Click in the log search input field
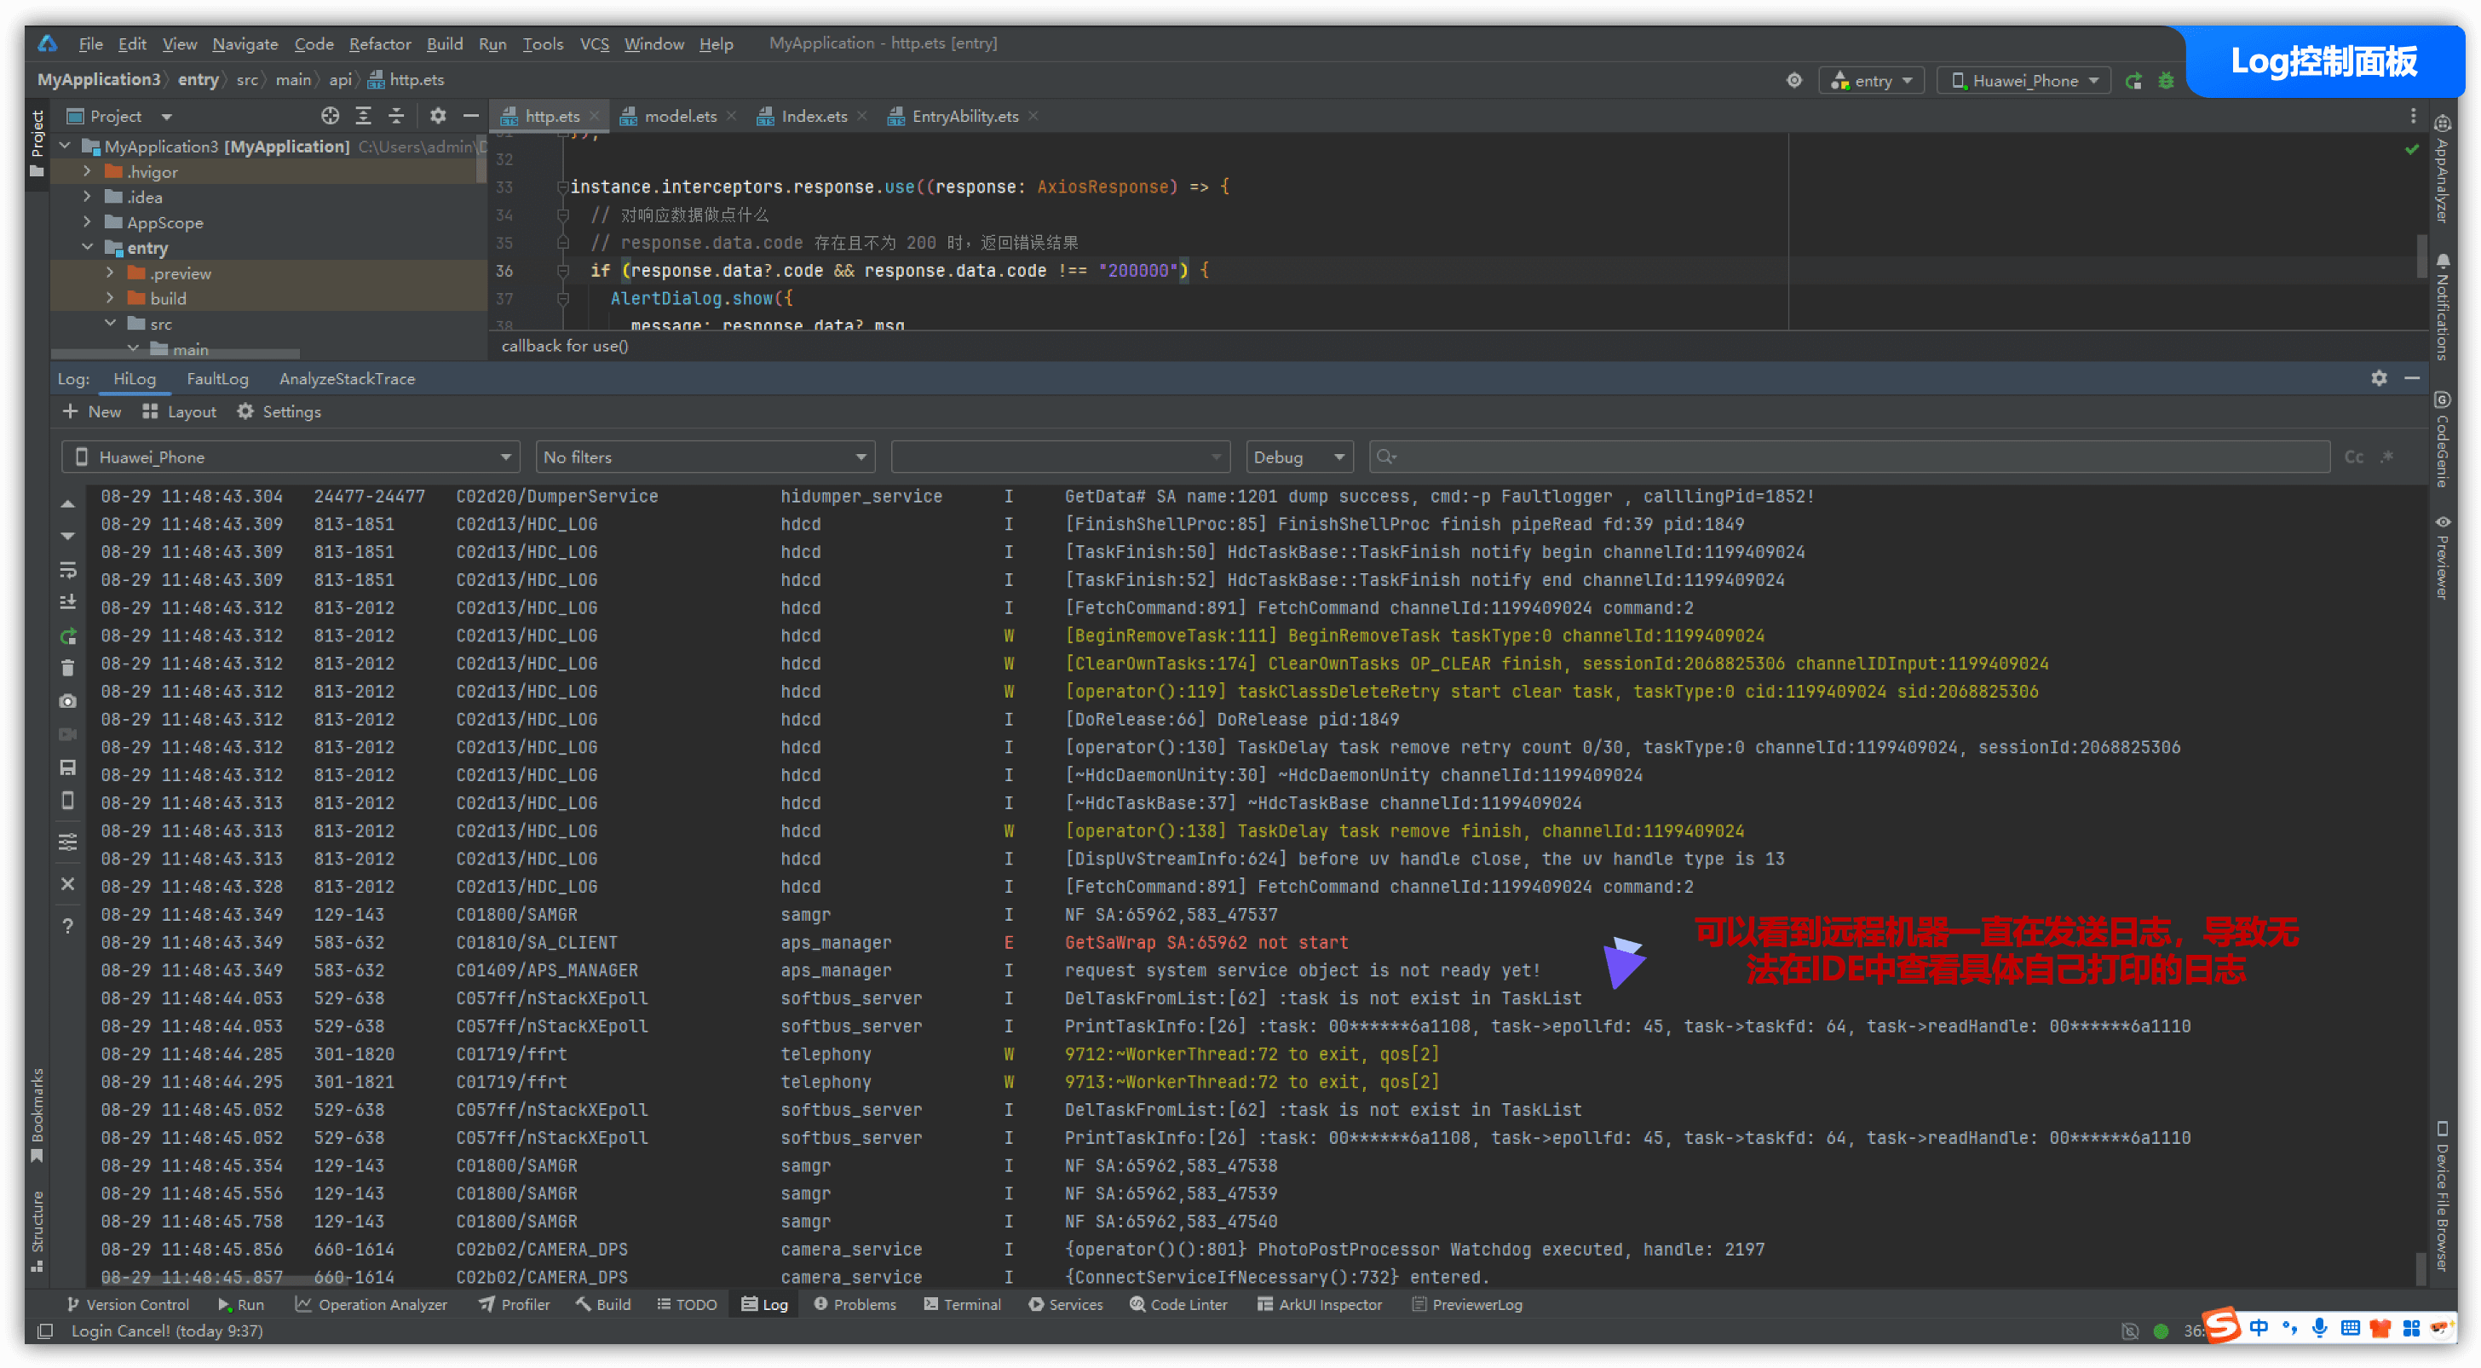Screen dimensions: 2481x1368 click(x=1849, y=457)
